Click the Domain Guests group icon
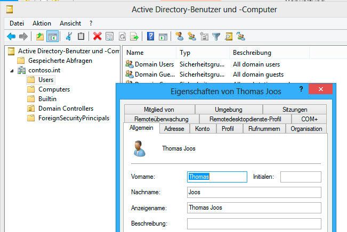The width and height of the screenshot is (347, 232). [x=129, y=74]
